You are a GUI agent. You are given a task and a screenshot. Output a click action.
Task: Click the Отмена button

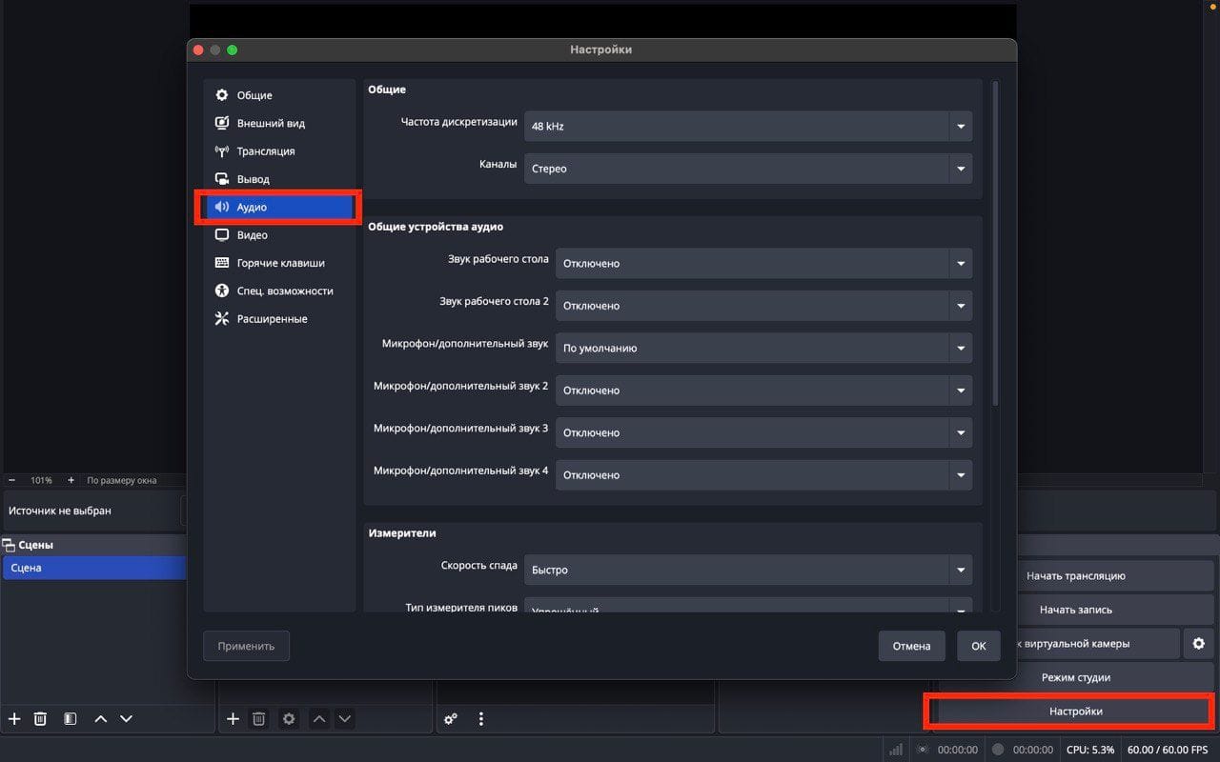[911, 646]
